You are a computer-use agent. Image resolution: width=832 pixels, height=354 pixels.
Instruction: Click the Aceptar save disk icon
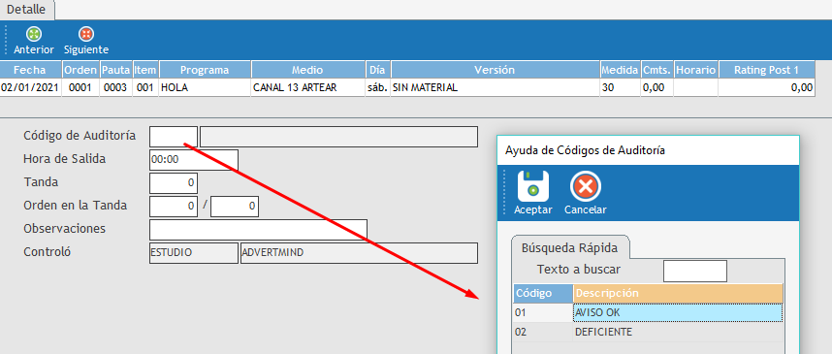[533, 186]
